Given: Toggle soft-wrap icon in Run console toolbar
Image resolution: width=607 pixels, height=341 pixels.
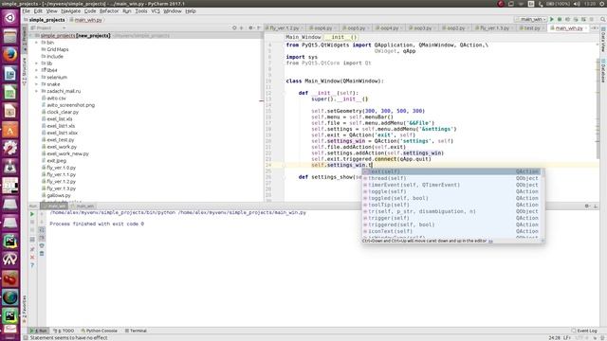Looking at the screenshot, I should tap(42, 229).
